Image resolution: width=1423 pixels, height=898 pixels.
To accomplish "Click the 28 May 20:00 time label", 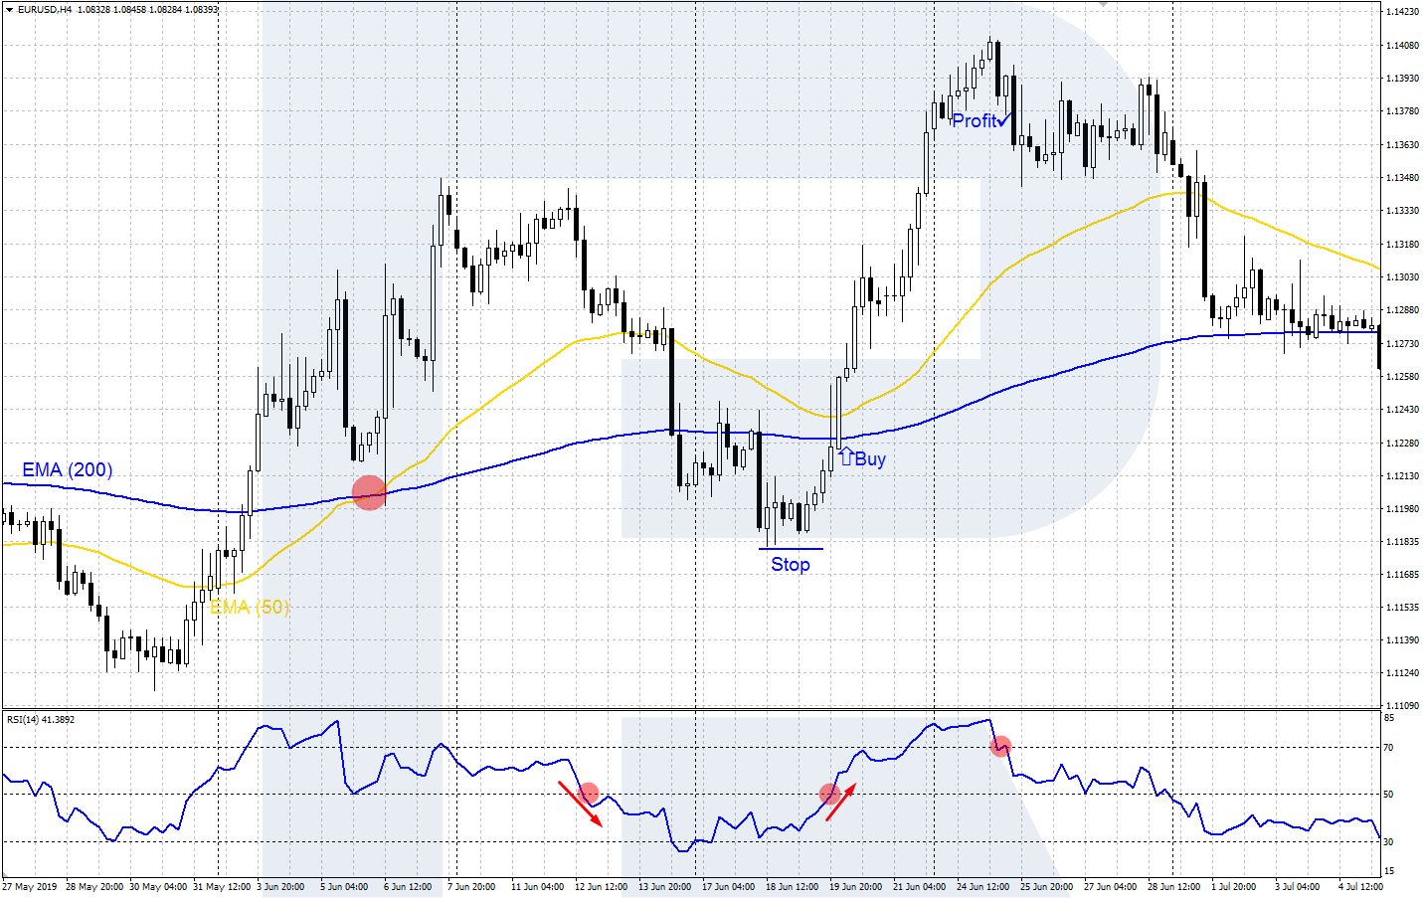I will [x=94, y=886].
